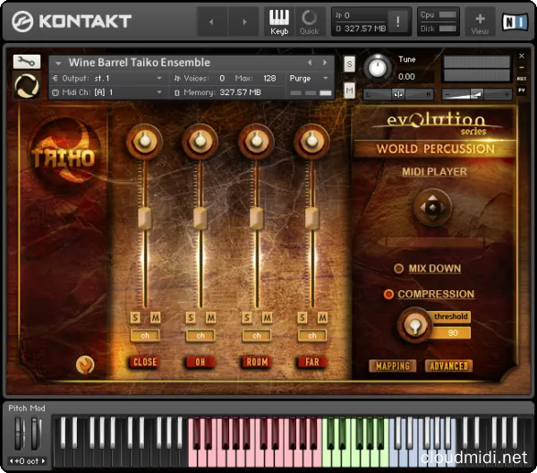Click the circular instrument icon under the wrench
The image size is (537, 473).
(27, 85)
